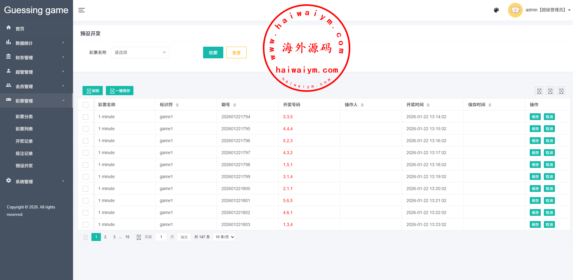Toggle the select-all checkbox in table header
The height and width of the screenshot is (280, 573).
point(86,105)
